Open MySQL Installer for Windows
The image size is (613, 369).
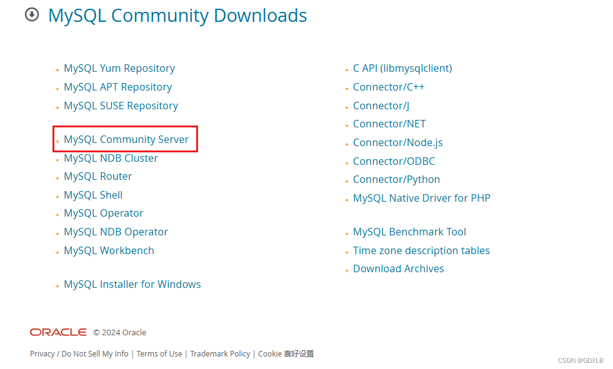tap(132, 284)
